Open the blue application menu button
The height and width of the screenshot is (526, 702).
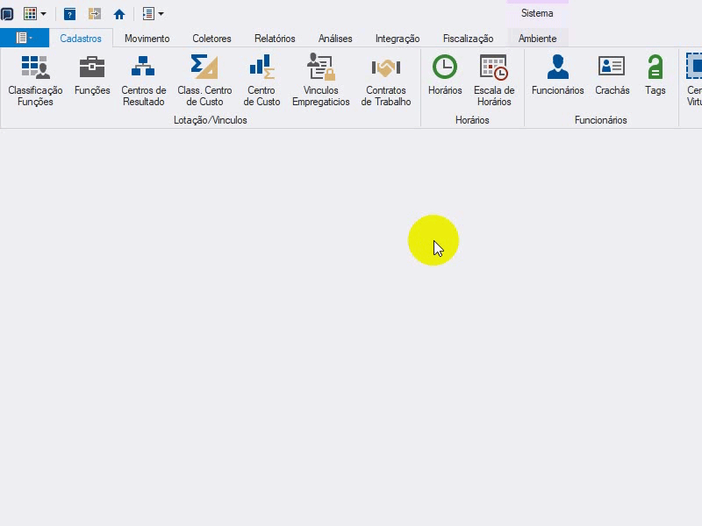(25, 38)
